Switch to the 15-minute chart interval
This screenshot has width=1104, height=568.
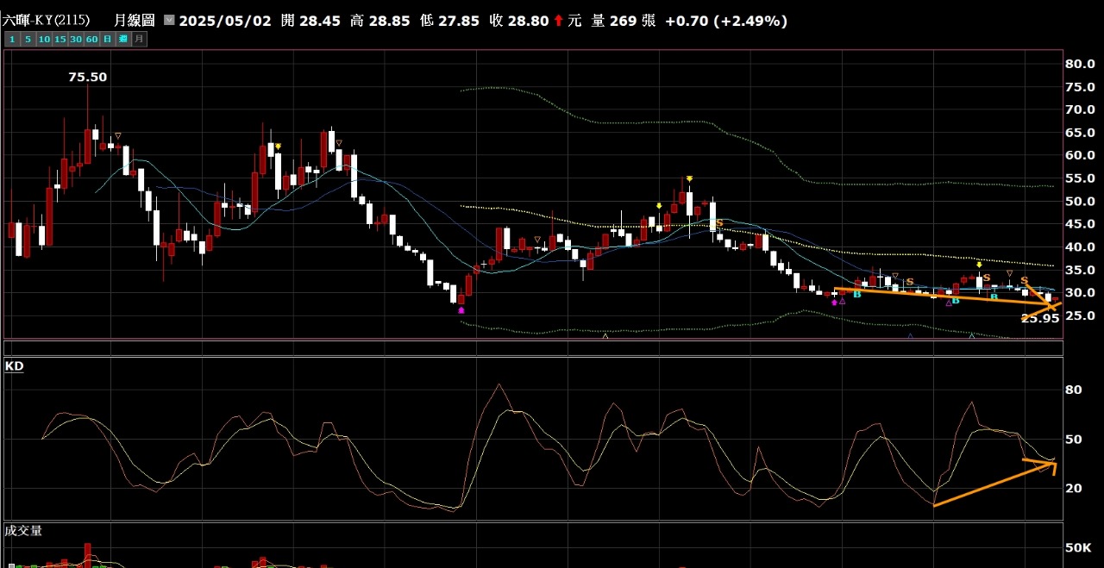[x=60, y=39]
